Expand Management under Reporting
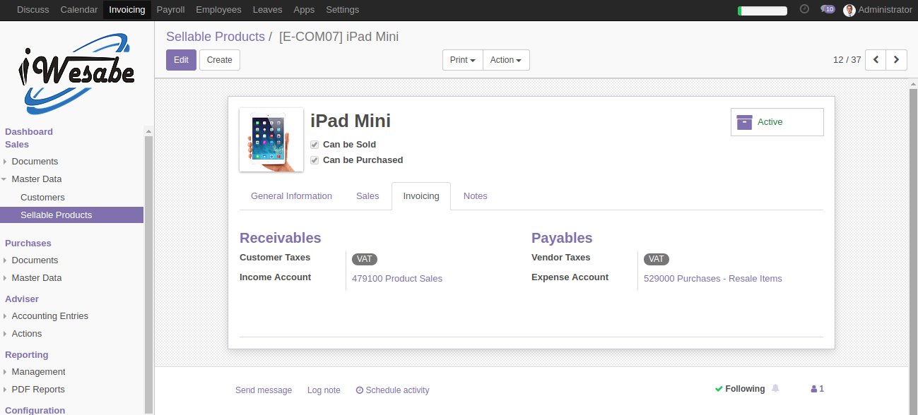Image resolution: width=918 pixels, height=415 pixels. (x=38, y=372)
